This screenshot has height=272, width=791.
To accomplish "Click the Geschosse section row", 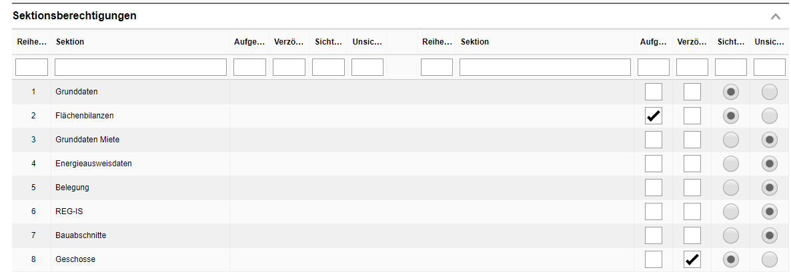I will click(x=75, y=259).
